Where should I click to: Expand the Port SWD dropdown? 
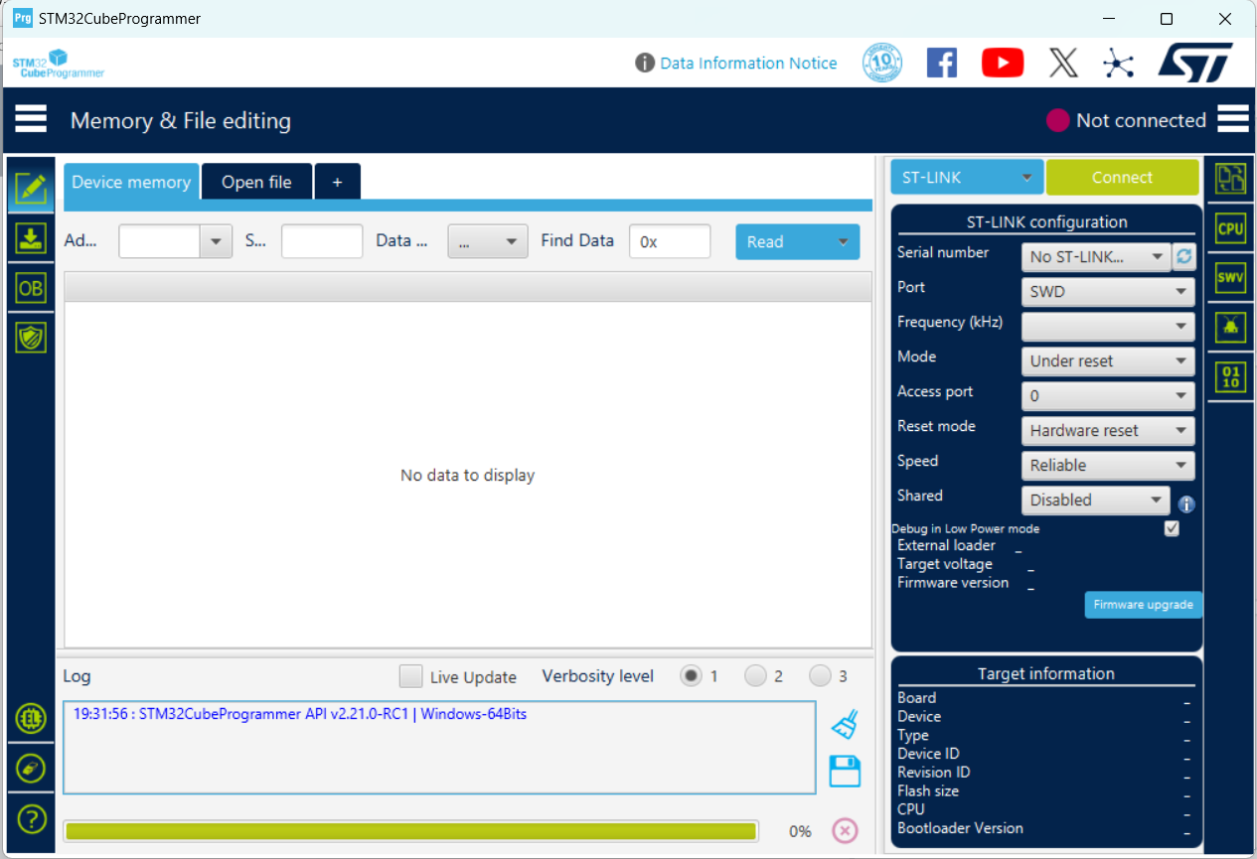(x=1107, y=292)
